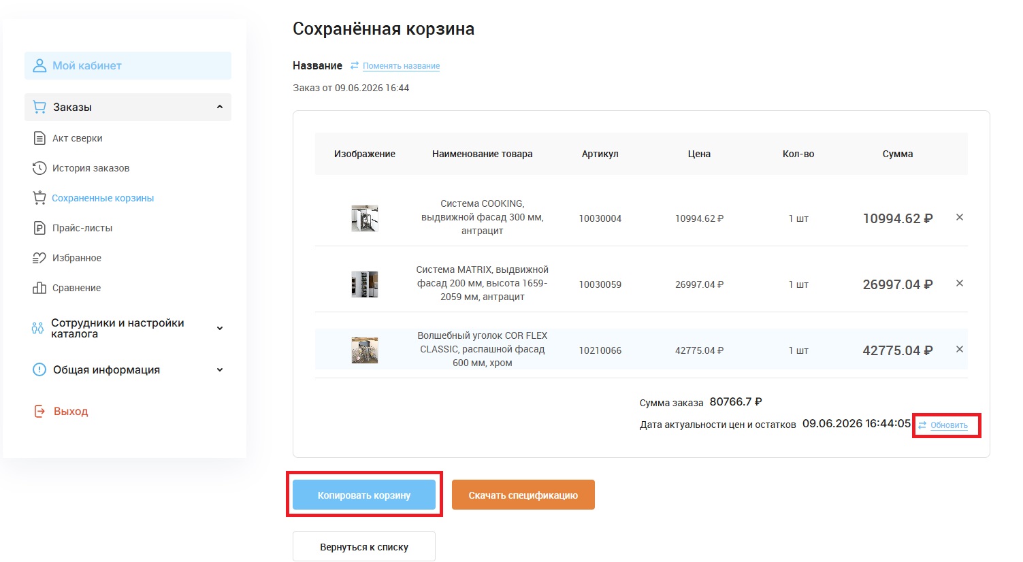Image resolution: width=1023 pixels, height=562 pixels.
Task: Click the cart icon next to Заказы
Action: click(39, 107)
